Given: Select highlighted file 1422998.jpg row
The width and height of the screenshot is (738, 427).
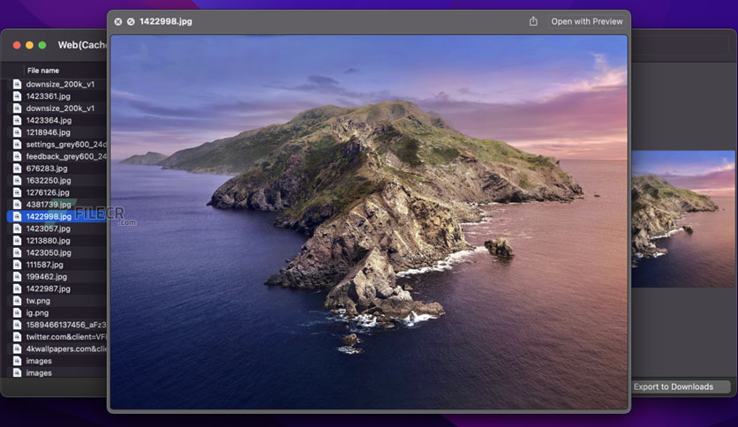Looking at the screenshot, I should point(56,216).
